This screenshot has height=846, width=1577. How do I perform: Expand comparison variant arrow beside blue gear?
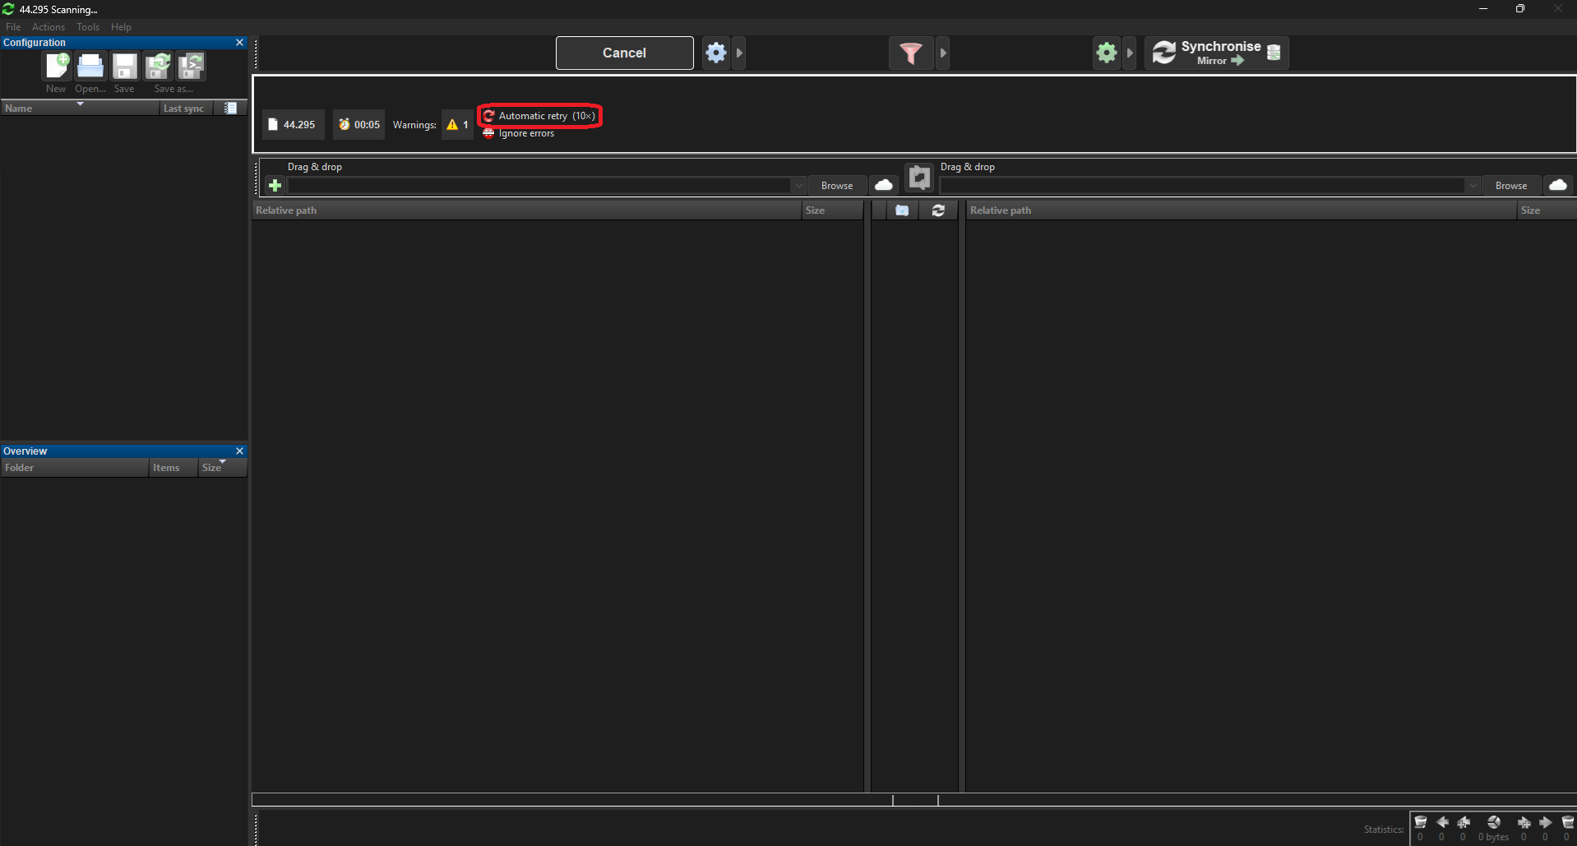[x=739, y=53]
